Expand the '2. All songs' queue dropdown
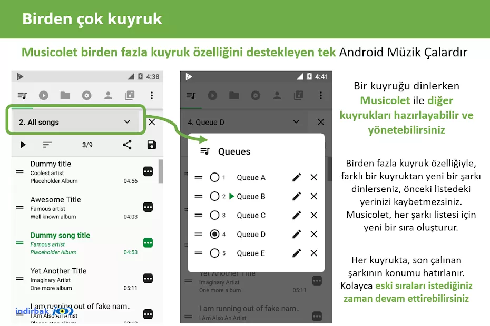 (75, 122)
